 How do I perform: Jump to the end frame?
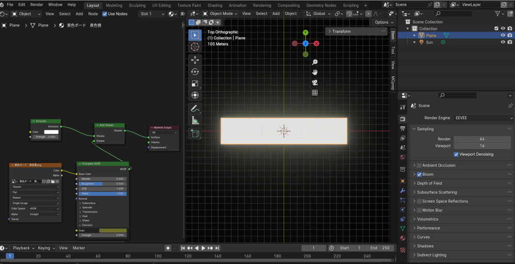(217, 248)
